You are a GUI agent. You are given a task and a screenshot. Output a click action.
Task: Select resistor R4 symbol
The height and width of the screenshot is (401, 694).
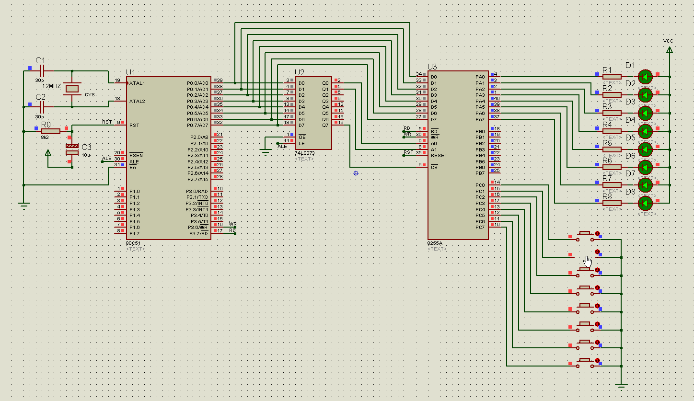point(612,131)
